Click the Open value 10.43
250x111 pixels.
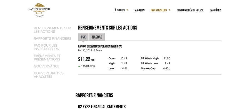click(x=124, y=59)
